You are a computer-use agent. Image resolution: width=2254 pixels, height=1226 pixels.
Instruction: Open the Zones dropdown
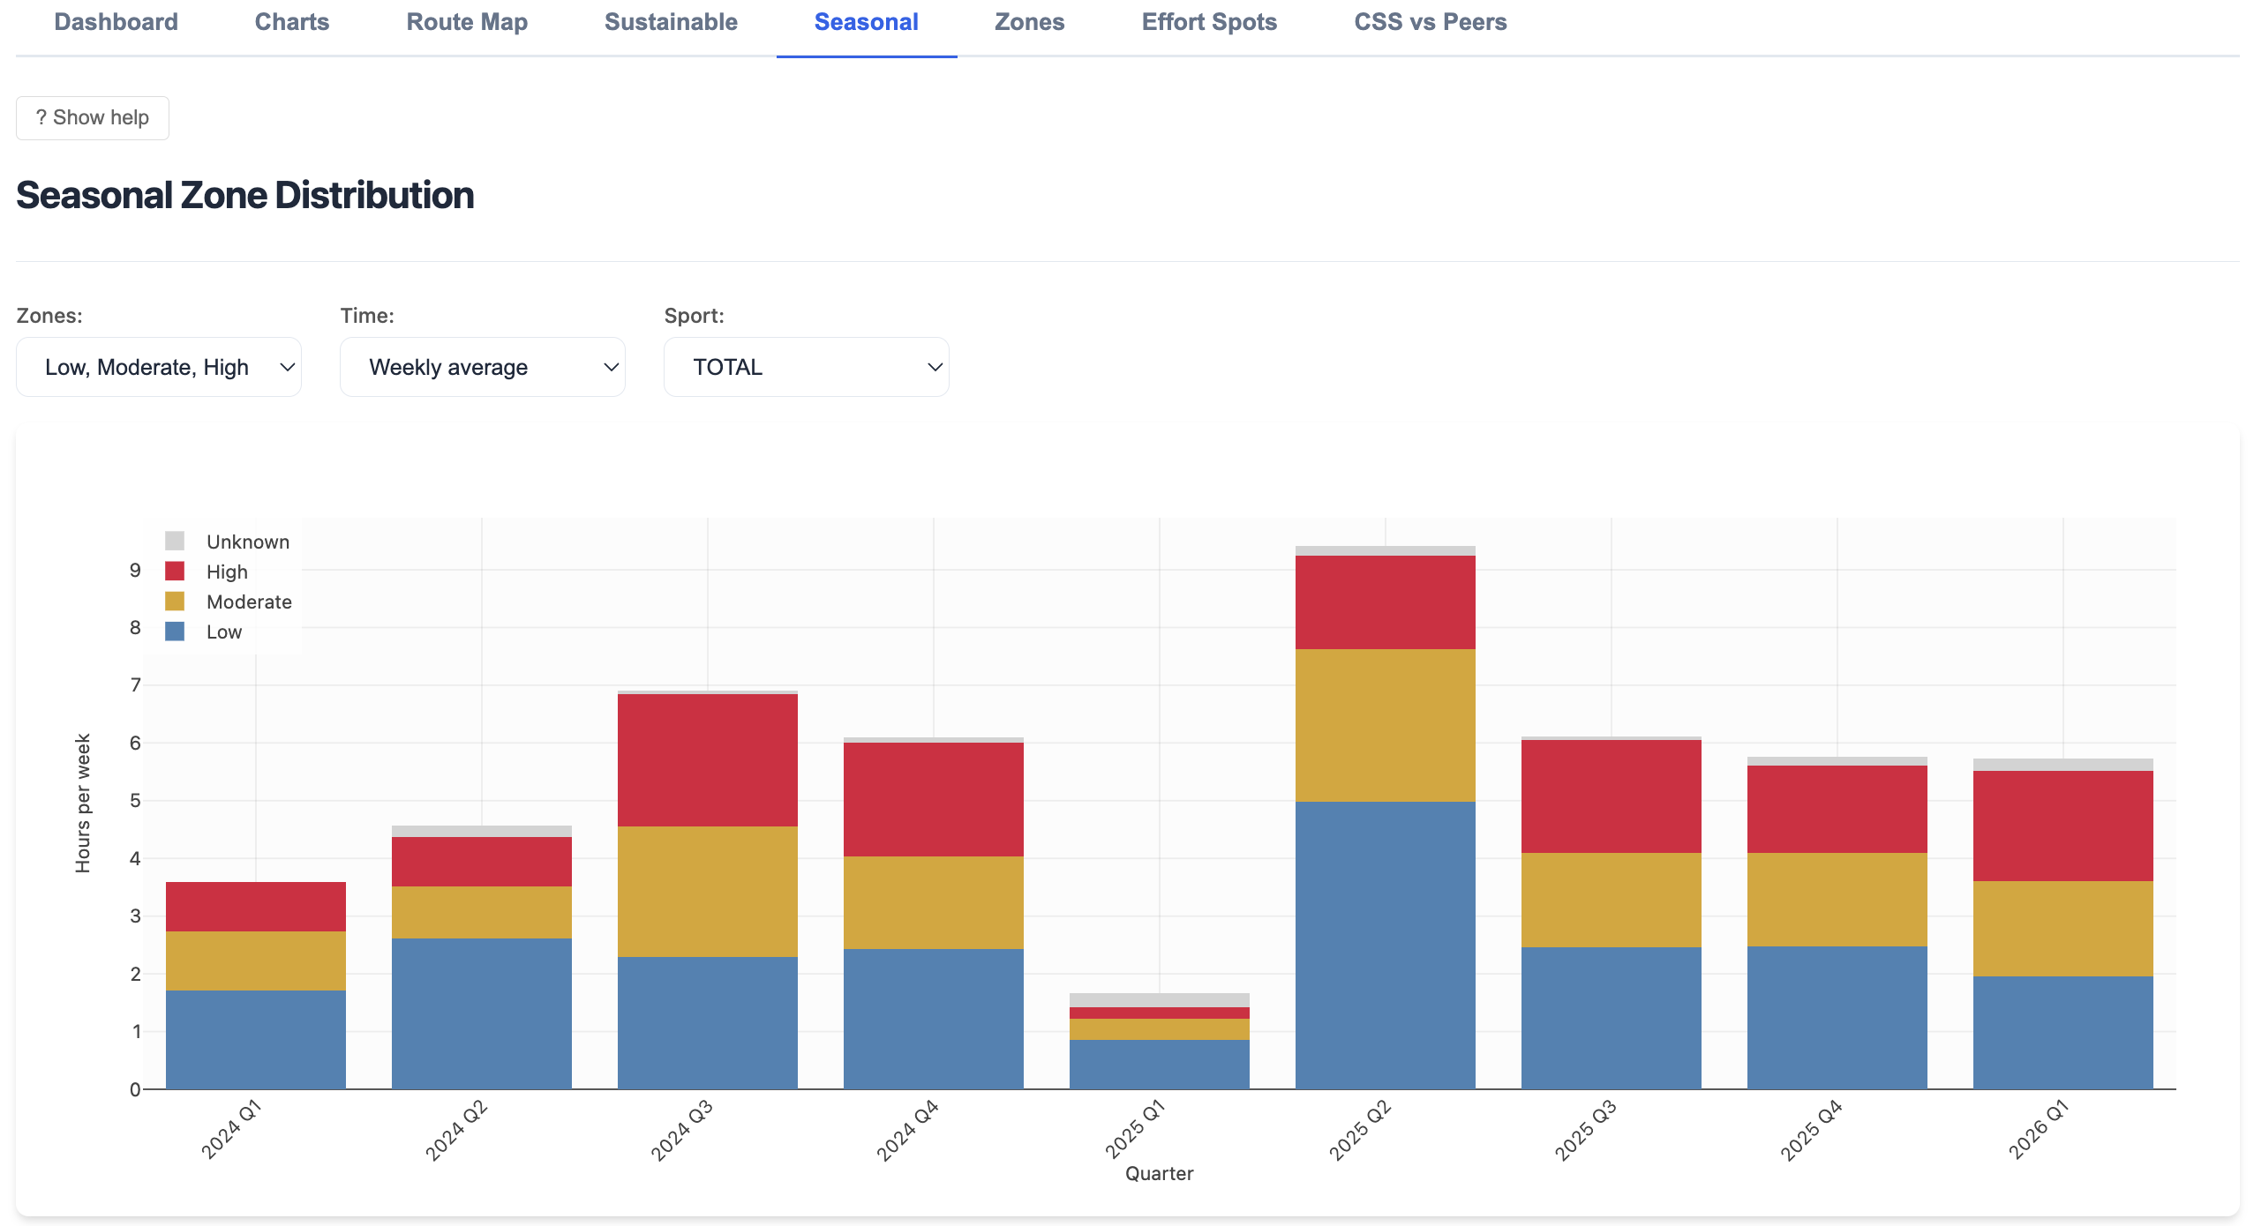(x=159, y=367)
